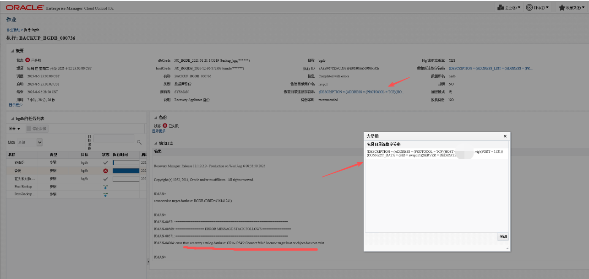Open the truncated DESCRIPTION = (ADDRESS = (PROTOCOL link
The image size is (589, 279).
click(x=361, y=92)
